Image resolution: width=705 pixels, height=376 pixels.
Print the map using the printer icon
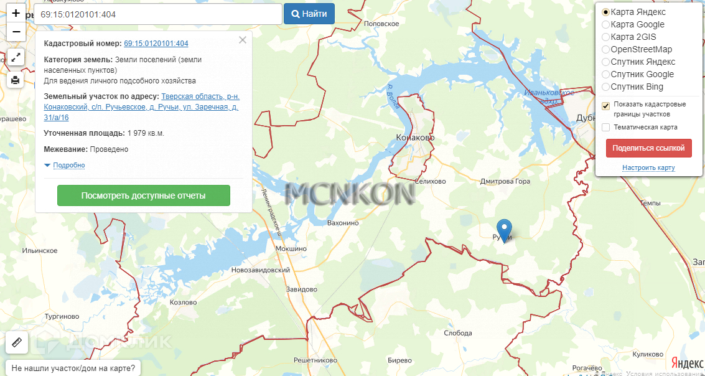coord(16,80)
